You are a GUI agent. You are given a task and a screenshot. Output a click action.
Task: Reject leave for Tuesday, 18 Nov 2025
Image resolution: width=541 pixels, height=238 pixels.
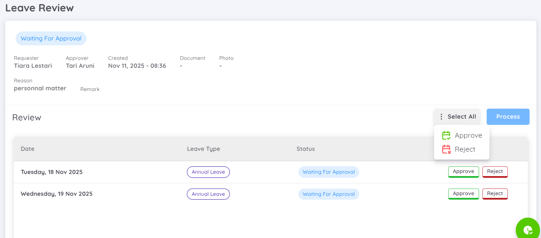[x=495, y=172]
